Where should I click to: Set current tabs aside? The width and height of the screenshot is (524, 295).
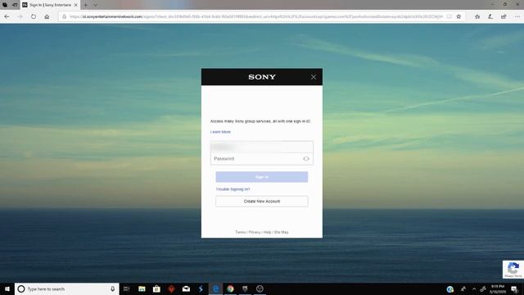tap(15, 5)
